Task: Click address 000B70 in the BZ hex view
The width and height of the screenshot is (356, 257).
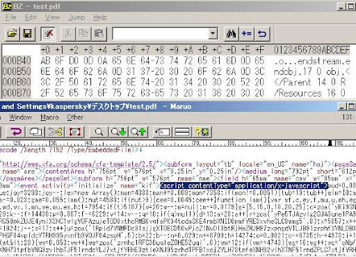Action: click(x=17, y=93)
